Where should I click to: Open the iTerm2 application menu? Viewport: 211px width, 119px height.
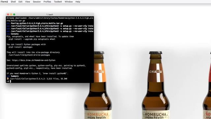point(4,2)
